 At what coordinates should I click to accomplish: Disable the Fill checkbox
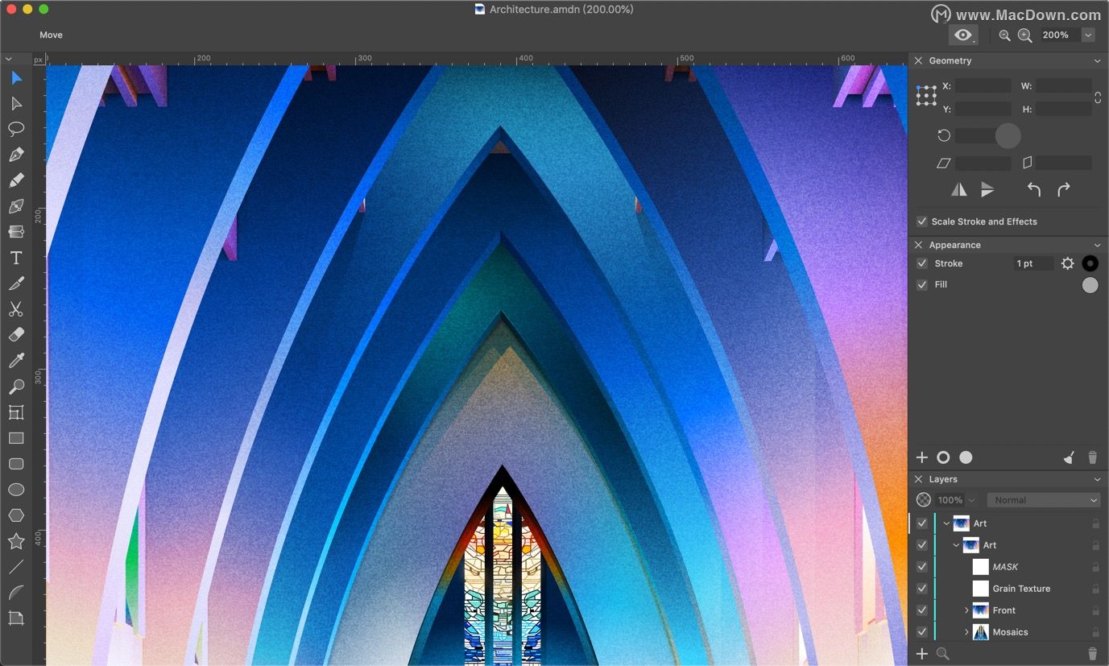click(922, 284)
